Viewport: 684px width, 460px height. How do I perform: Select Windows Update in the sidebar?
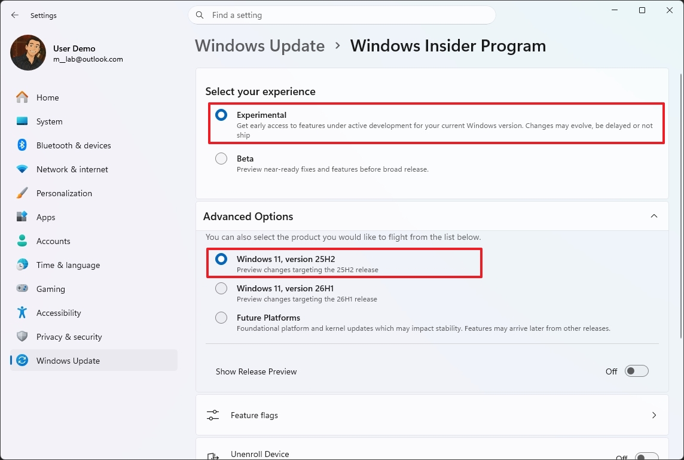coord(94,361)
